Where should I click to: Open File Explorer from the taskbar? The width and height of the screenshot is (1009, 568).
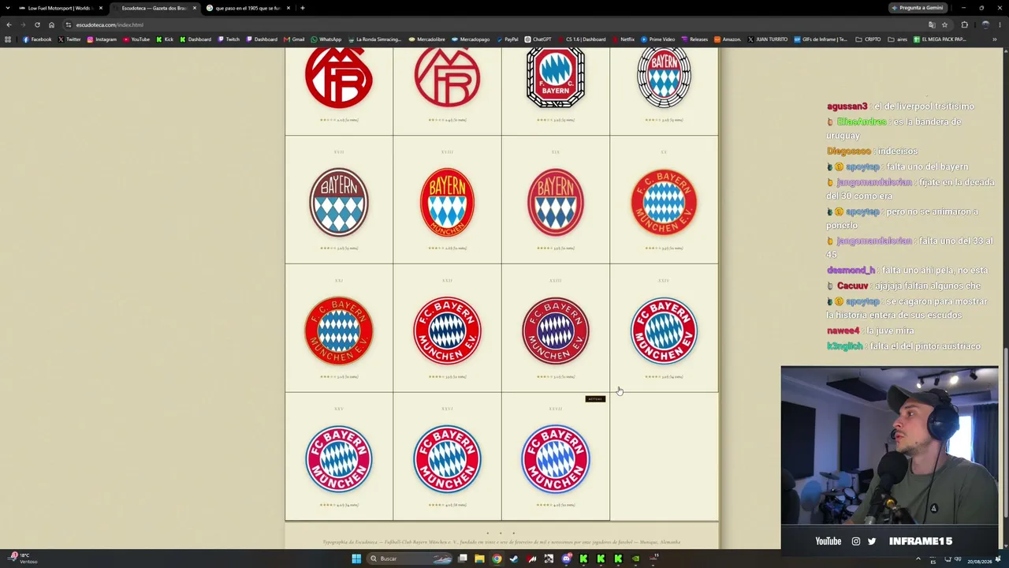point(479,559)
